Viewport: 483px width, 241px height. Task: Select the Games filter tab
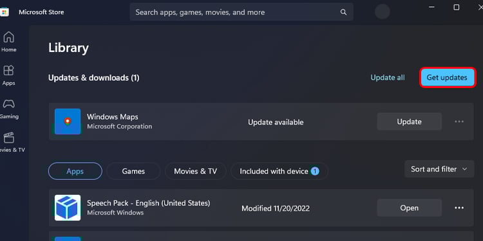[133, 171]
